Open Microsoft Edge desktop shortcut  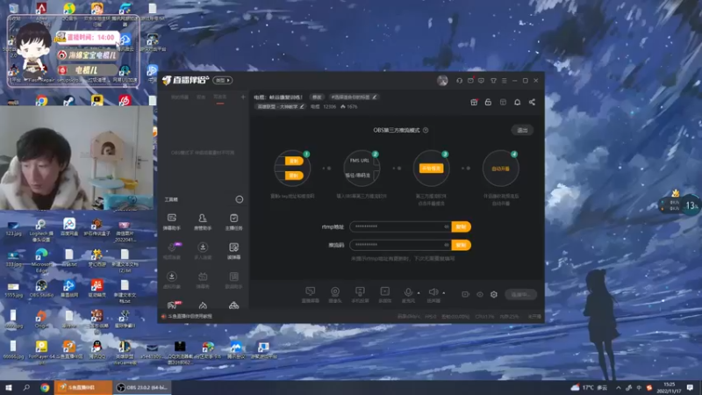[41, 261]
